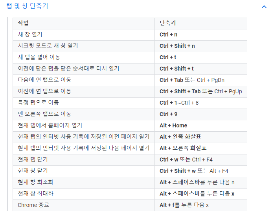Click the Ctrl + 9 shortcut cell
The height and width of the screenshot is (214, 272).
pos(201,114)
